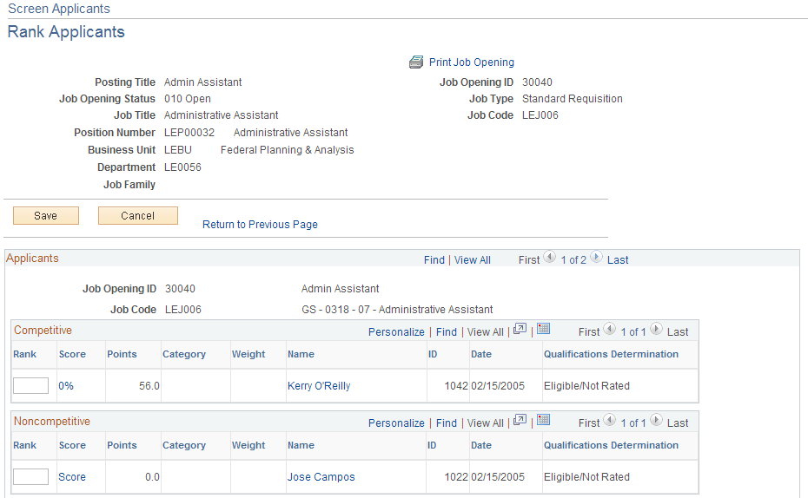Click next arrow in Competitive grid
808x498 pixels.
click(x=656, y=329)
